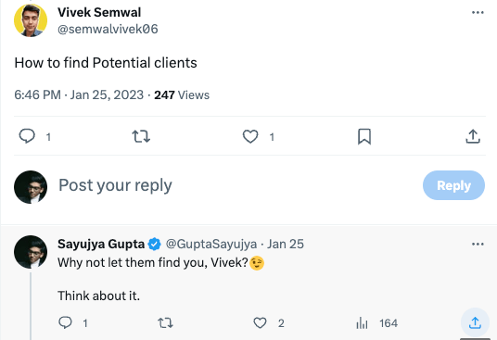Open the @semwalvivek06 handle
Image resolution: width=497 pixels, height=340 pixels.
click(x=108, y=29)
